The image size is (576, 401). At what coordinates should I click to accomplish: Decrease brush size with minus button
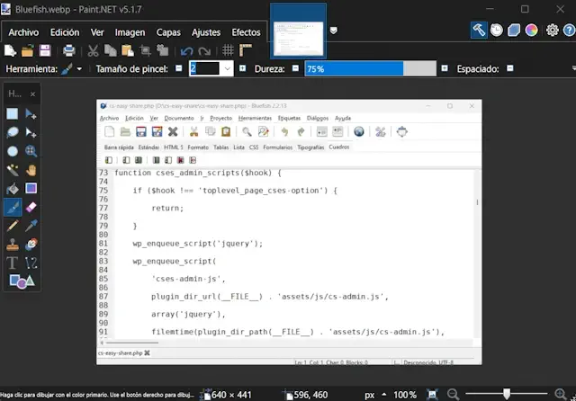(x=179, y=68)
